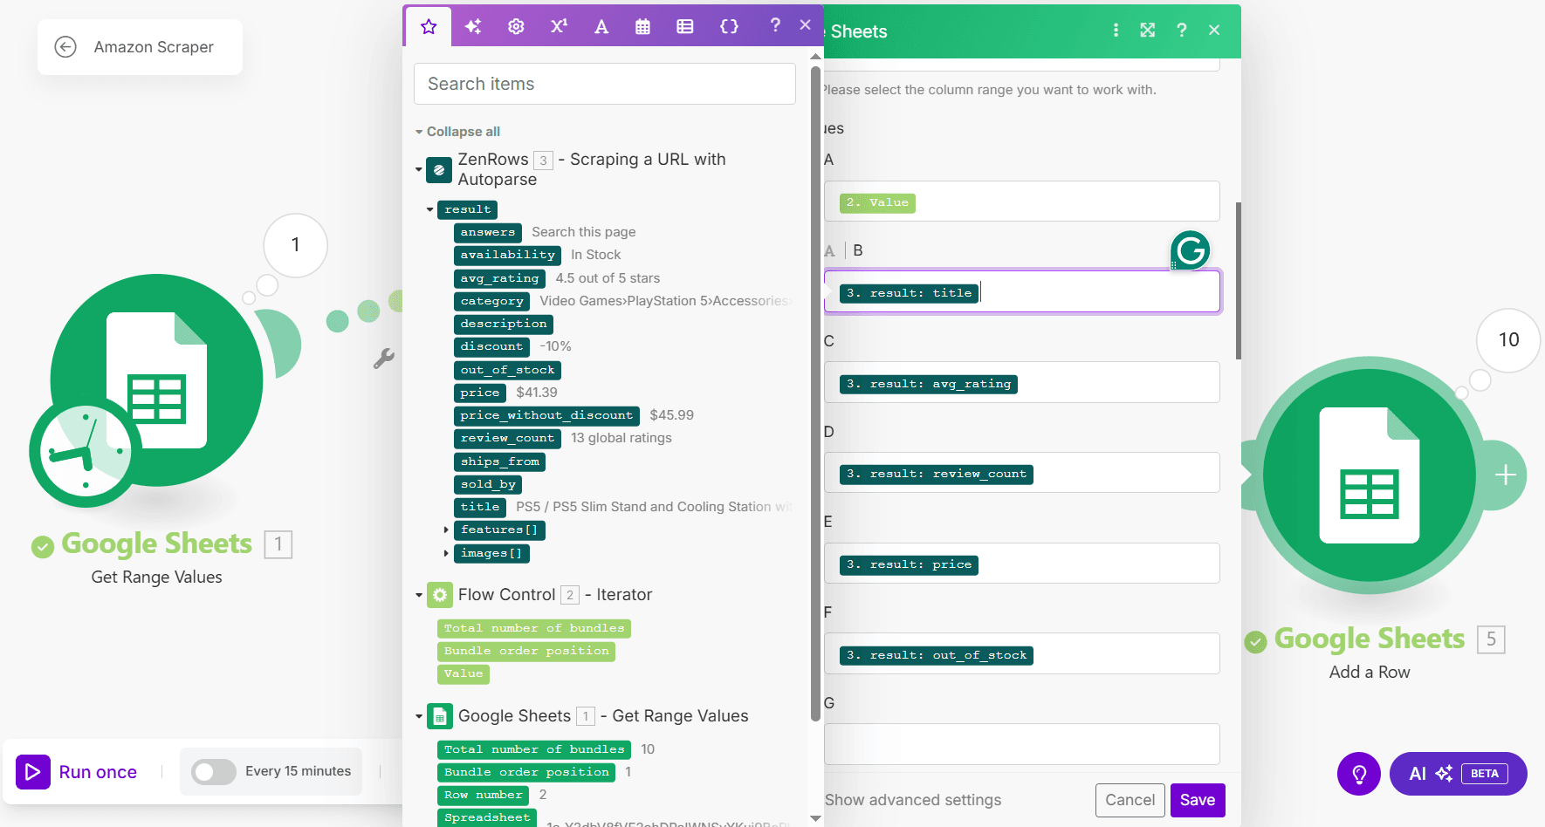Select the price pill in column E
1545x827 pixels.
pos(909,564)
